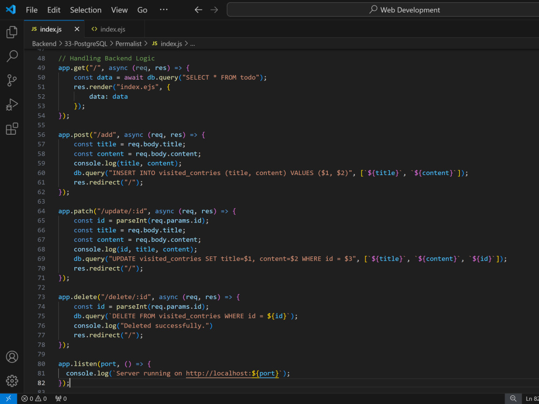Open the Edit menu
The image size is (539, 404).
tap(53, 10)
